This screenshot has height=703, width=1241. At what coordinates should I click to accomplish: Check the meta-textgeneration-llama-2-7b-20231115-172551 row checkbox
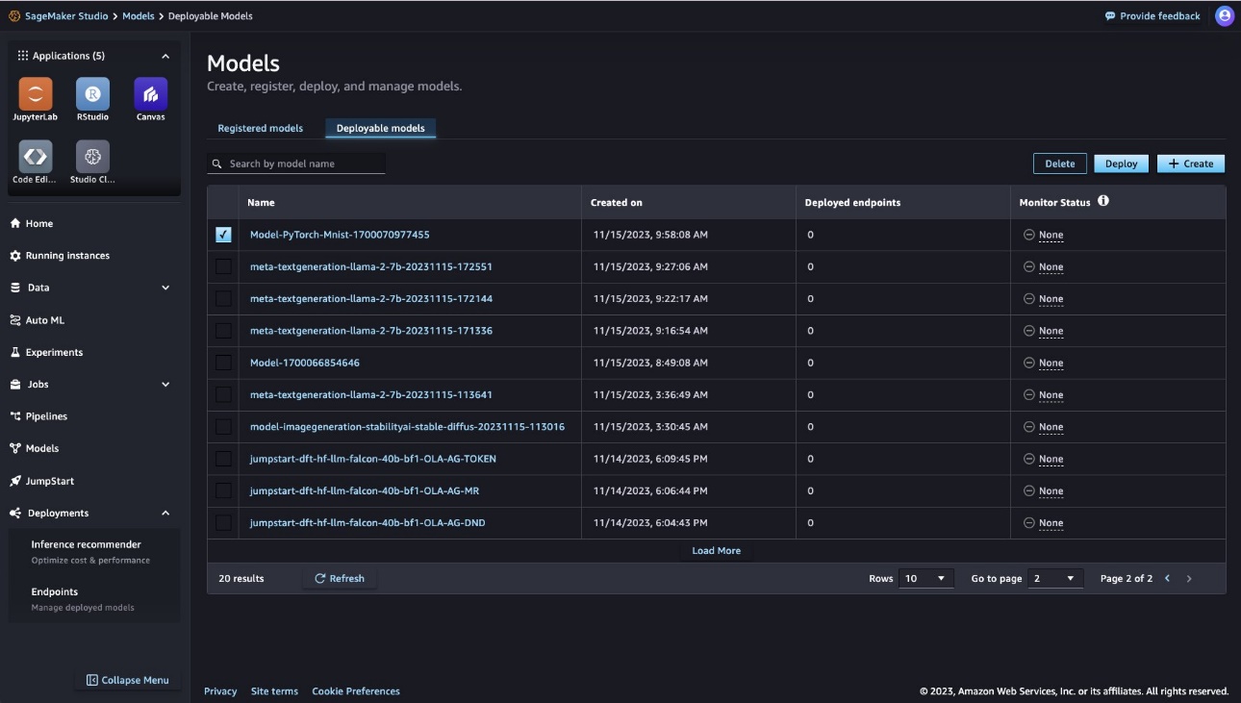point(223,266)
